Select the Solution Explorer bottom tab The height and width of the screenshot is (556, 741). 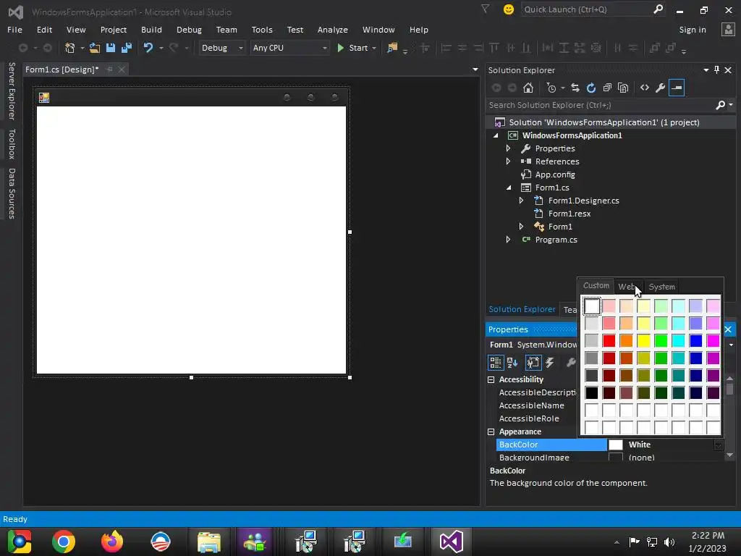coord(522,309)
